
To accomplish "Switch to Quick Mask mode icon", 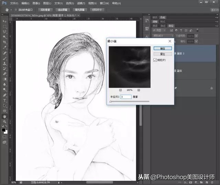I will click(4, 137).
